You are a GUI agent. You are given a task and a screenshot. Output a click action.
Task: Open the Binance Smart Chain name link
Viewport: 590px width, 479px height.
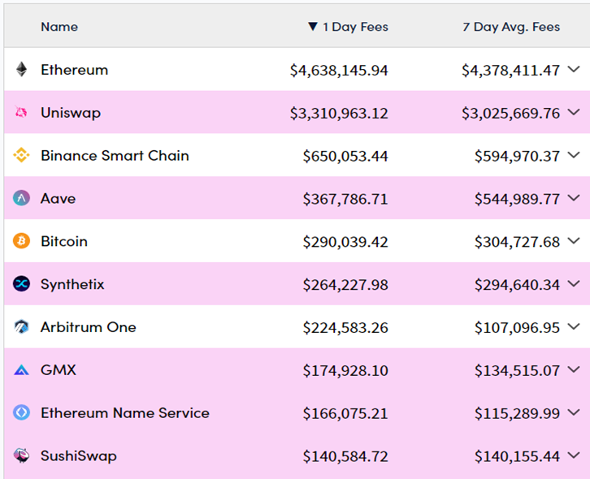[115, 156]
